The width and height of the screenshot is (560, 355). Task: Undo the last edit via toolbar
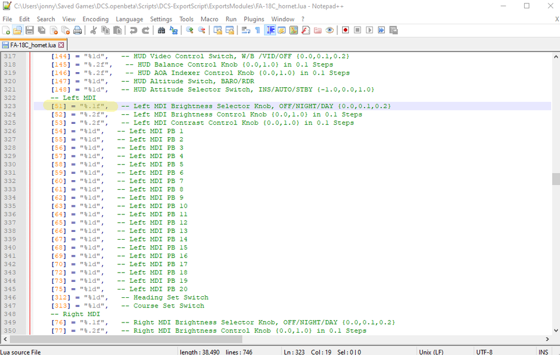point(133,30)
